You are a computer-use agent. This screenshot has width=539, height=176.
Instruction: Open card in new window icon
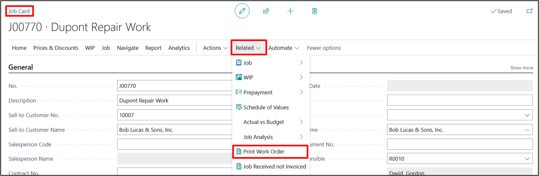tap(529, 11)
